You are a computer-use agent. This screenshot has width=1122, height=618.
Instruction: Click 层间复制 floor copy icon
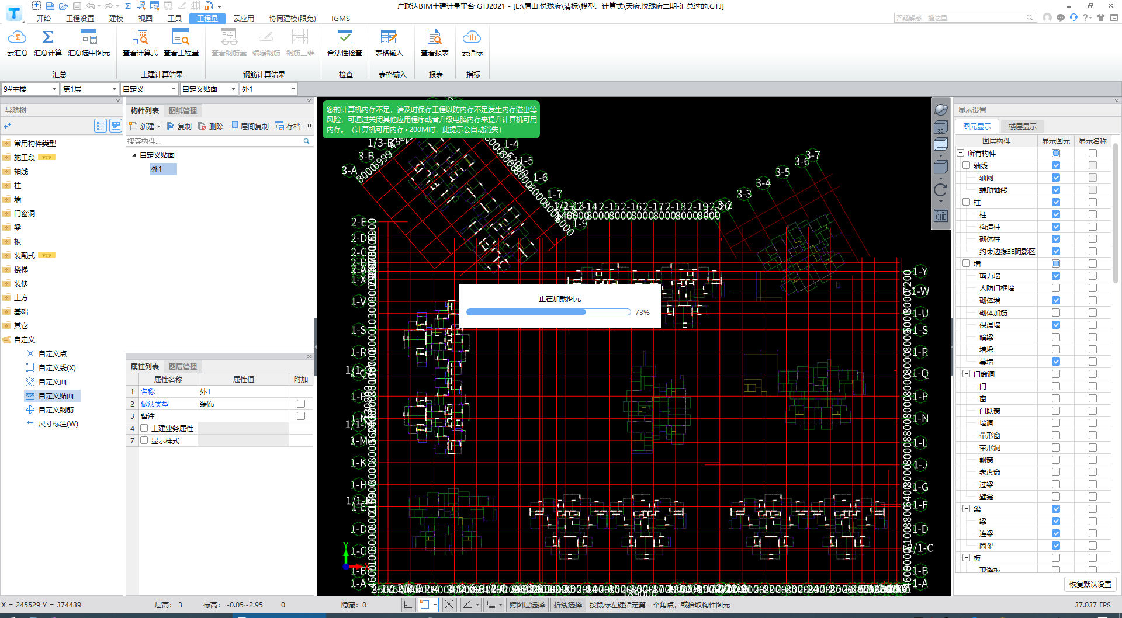click(x=249, y=126)
